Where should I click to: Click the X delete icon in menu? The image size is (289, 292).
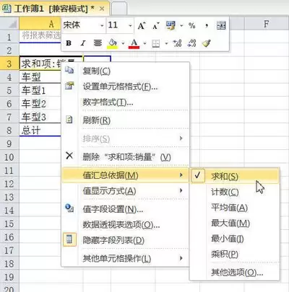pyautogui.click(x=69, y=156)
